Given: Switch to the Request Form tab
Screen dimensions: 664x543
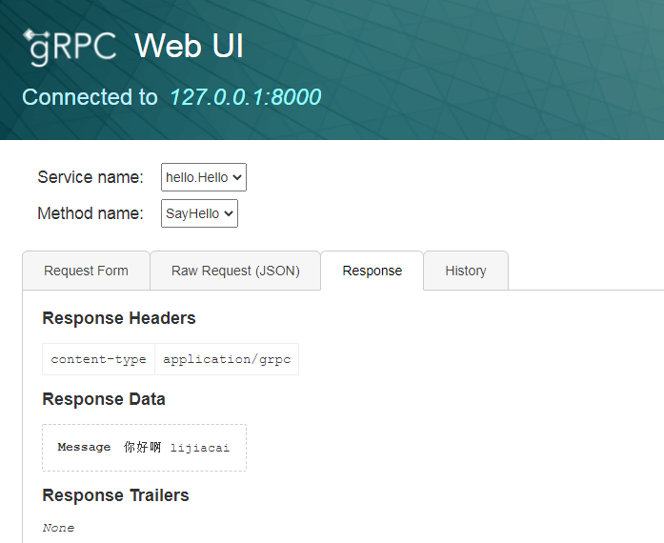Looking at the screenshot, I should [86, 271].
